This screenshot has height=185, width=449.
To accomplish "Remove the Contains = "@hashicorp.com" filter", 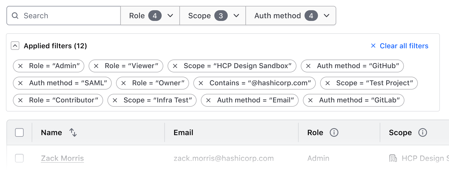I will coord(201,83).
